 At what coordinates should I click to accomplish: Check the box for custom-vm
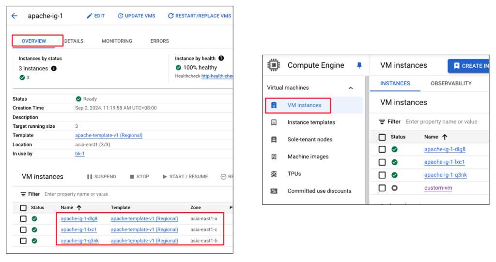[x=382, y=188]
